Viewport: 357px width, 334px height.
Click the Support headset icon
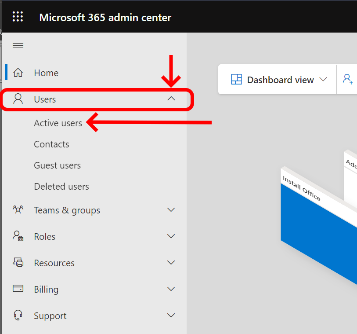[18, 316]
